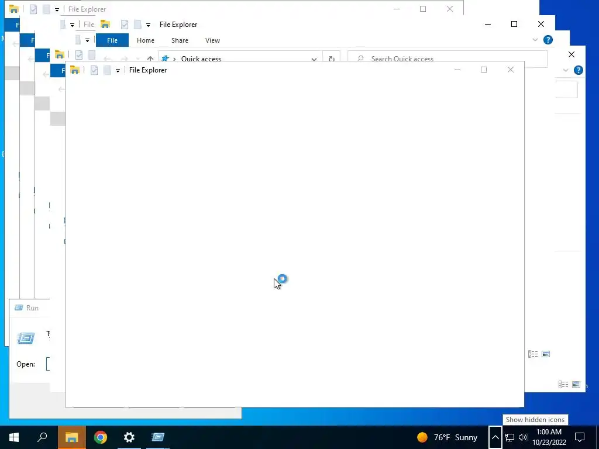Switch to Share ribbon tab
The width and height of the screenshot is (599, 449).
click(x=180, y=40)
